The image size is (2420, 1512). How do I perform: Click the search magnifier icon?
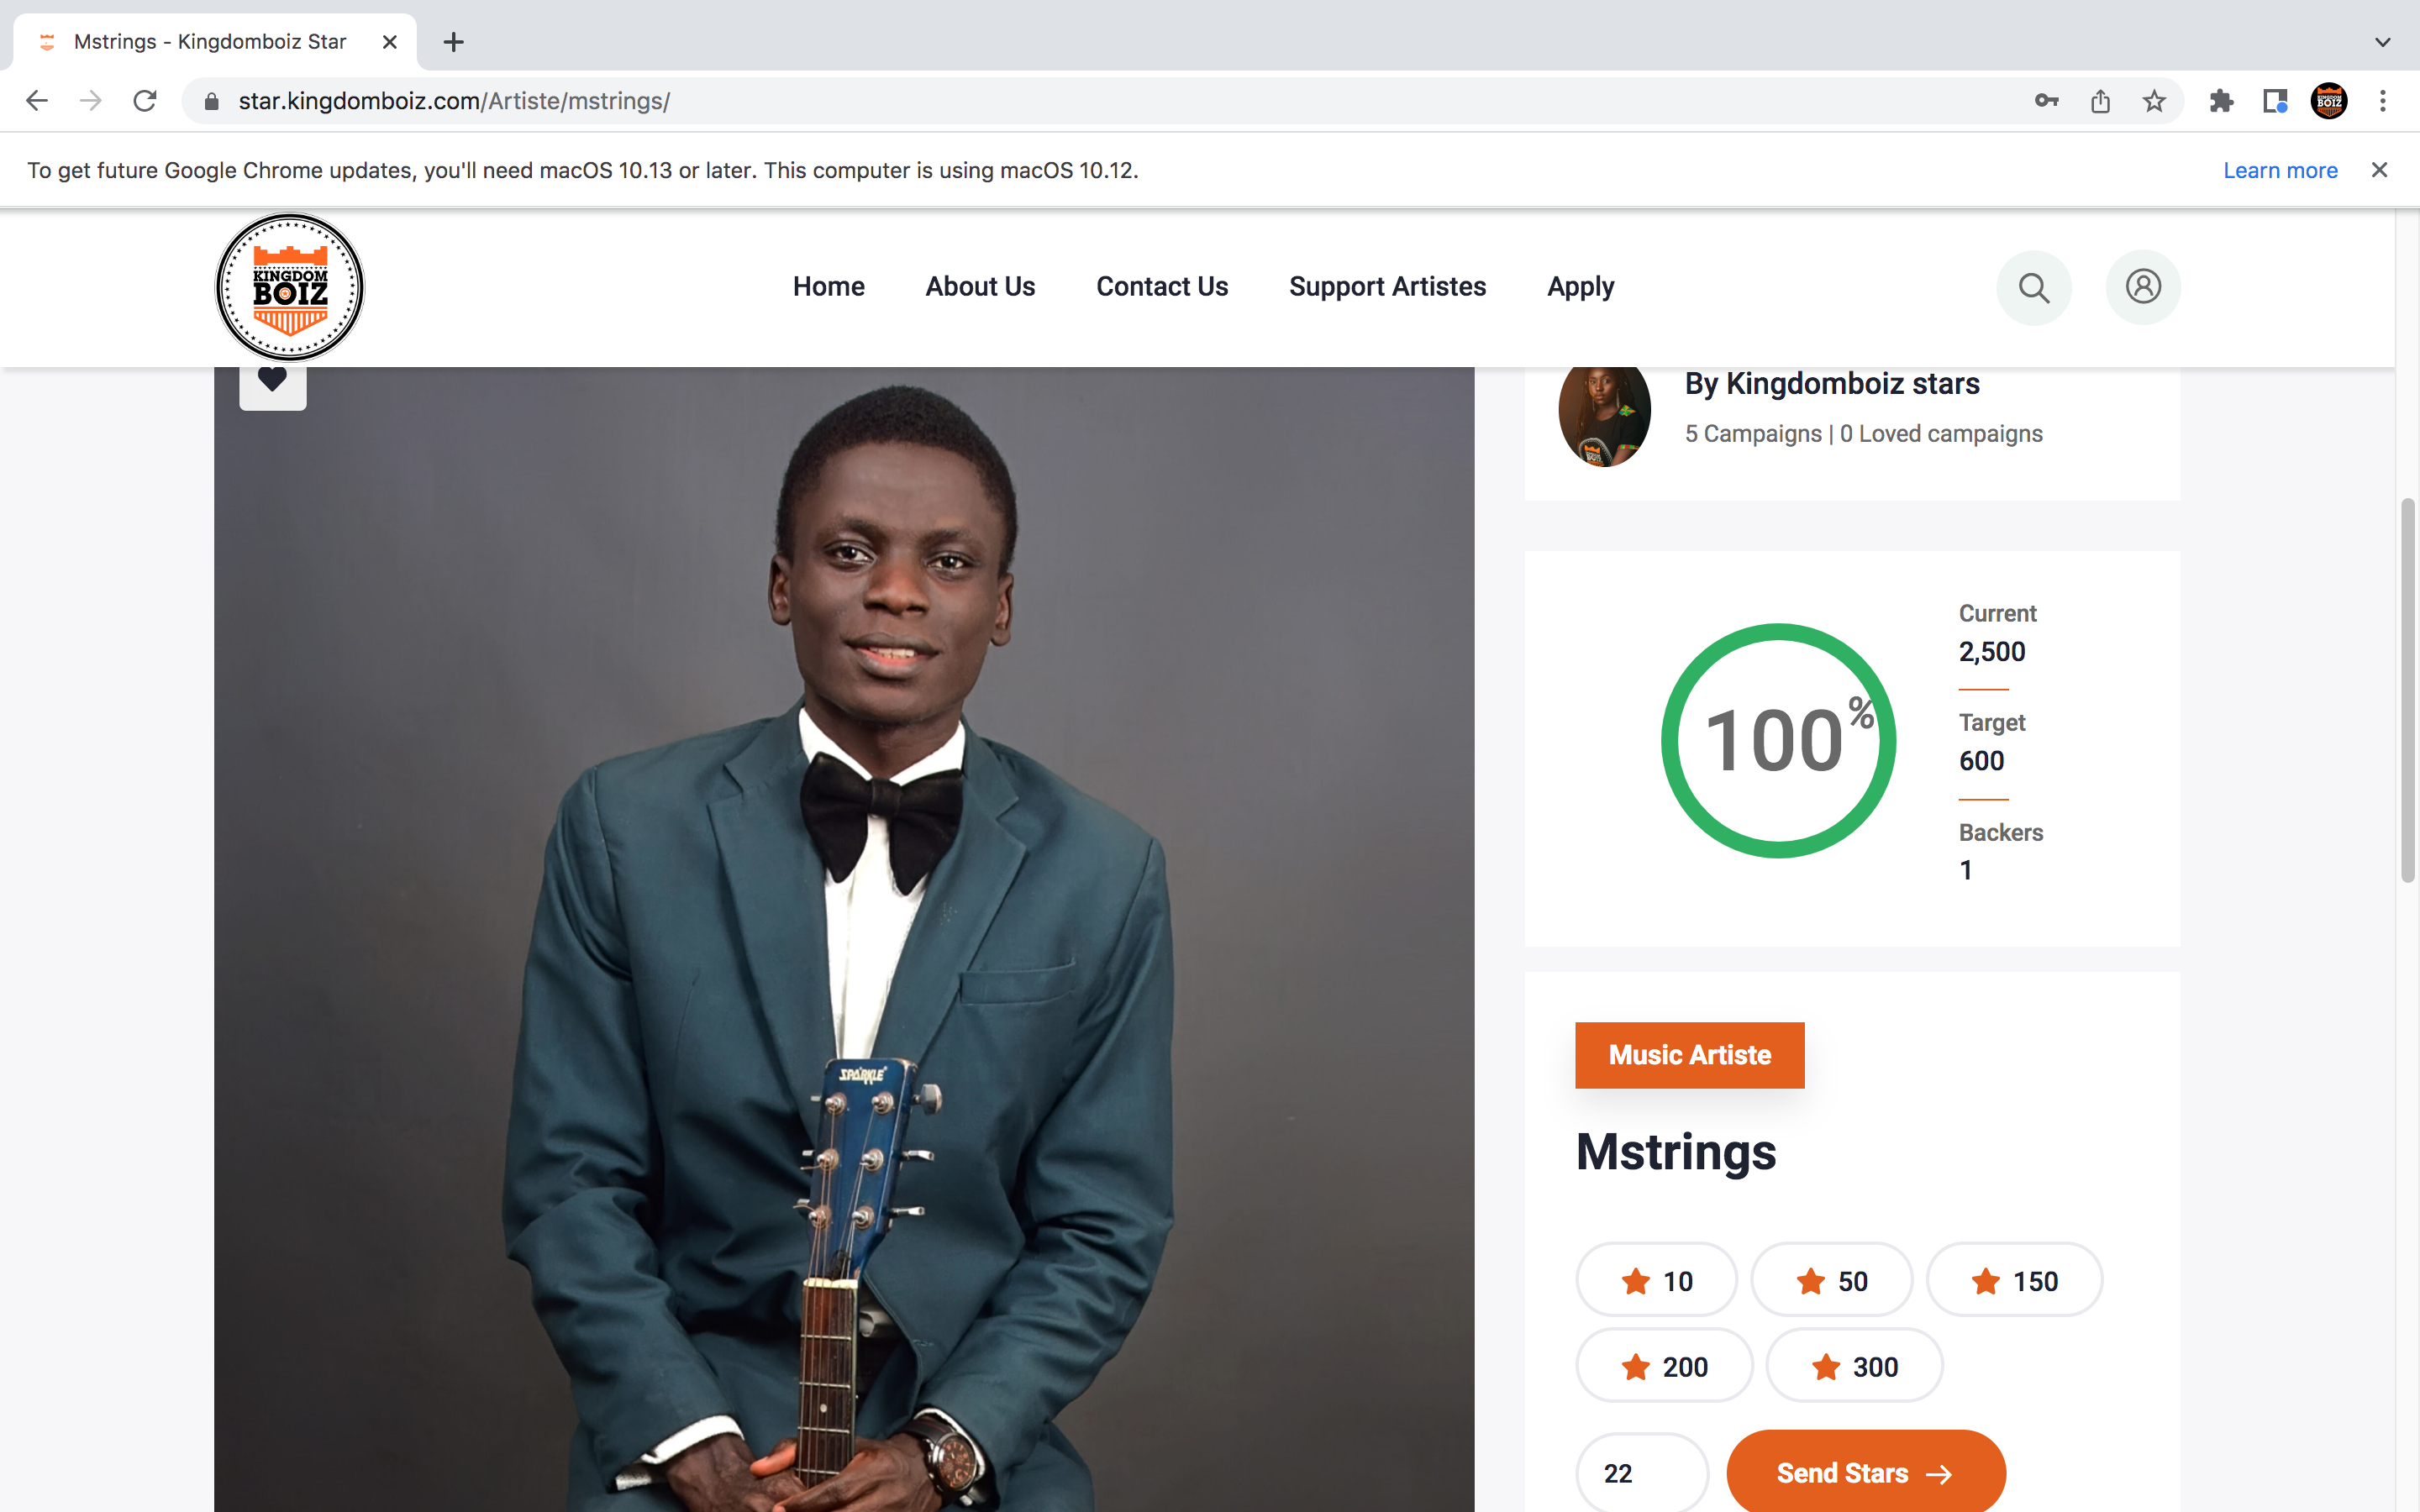coord(2033,288)
